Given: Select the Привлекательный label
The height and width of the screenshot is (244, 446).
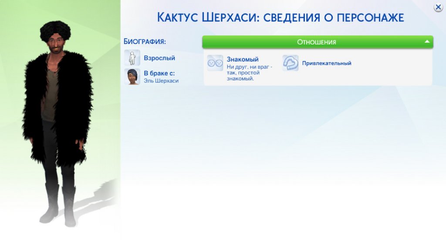Looking at the screenshot, I should (327, 64).
